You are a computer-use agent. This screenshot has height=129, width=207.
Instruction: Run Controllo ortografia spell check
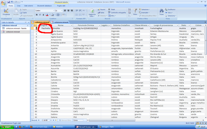(x=117, y=13)
